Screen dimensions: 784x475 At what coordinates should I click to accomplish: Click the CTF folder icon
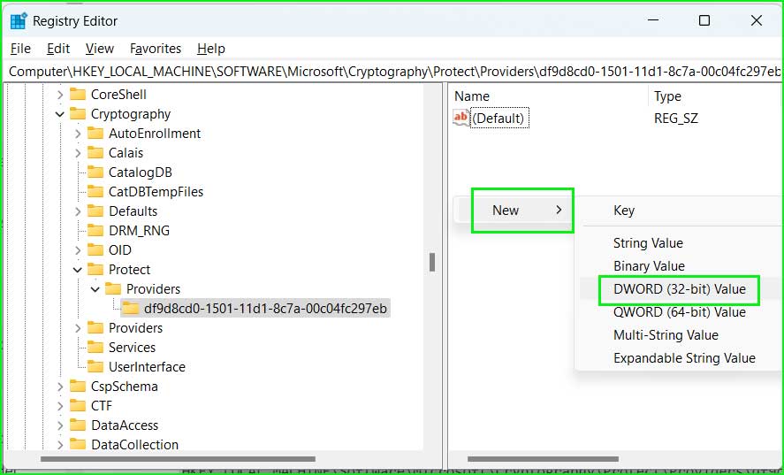[x=78, y=405]
